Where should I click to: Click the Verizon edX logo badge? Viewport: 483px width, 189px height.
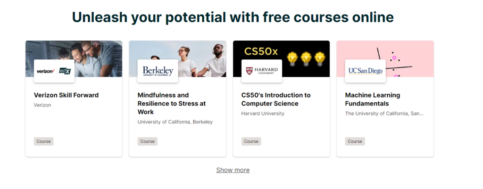pos(54,71)
